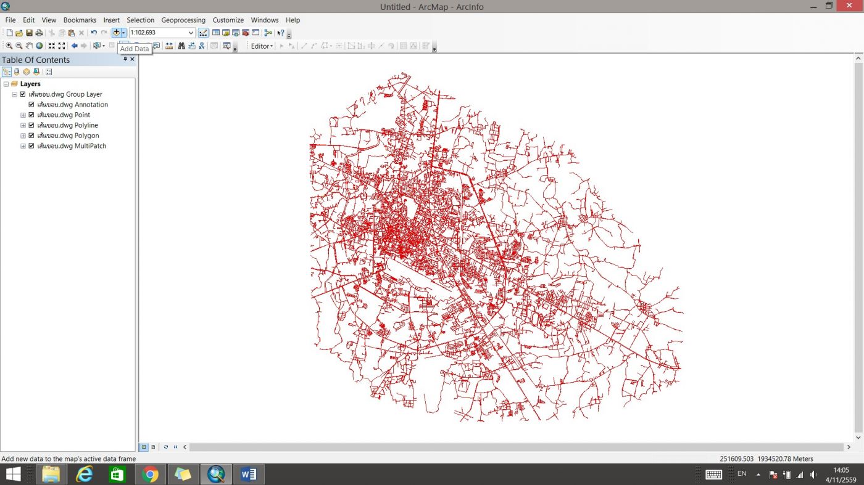Open the map scale dropdown

click(191, 33)
